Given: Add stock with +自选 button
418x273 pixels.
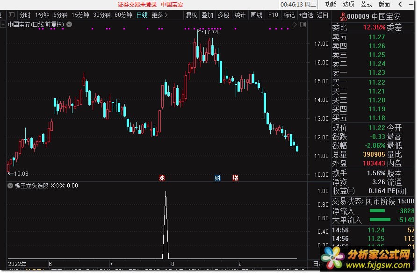Looking at the screenshot, I should (x=306, y=15).
